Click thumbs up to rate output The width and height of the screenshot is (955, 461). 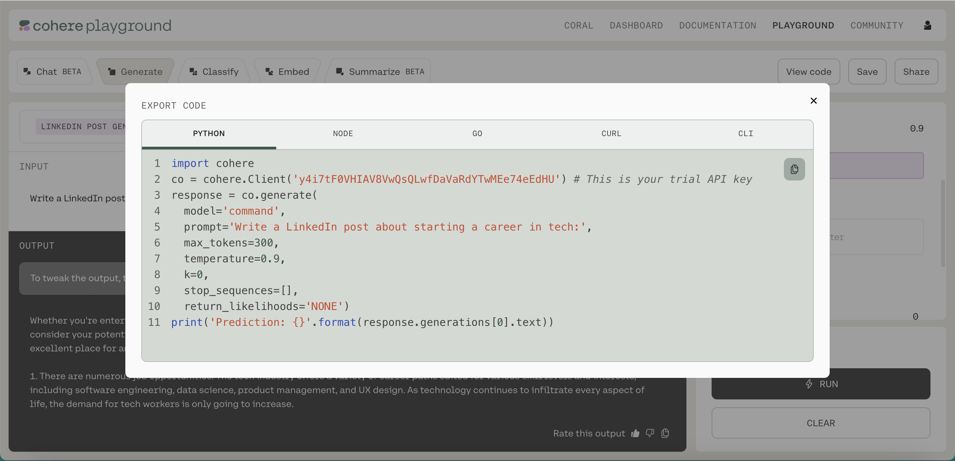[635, 433]
